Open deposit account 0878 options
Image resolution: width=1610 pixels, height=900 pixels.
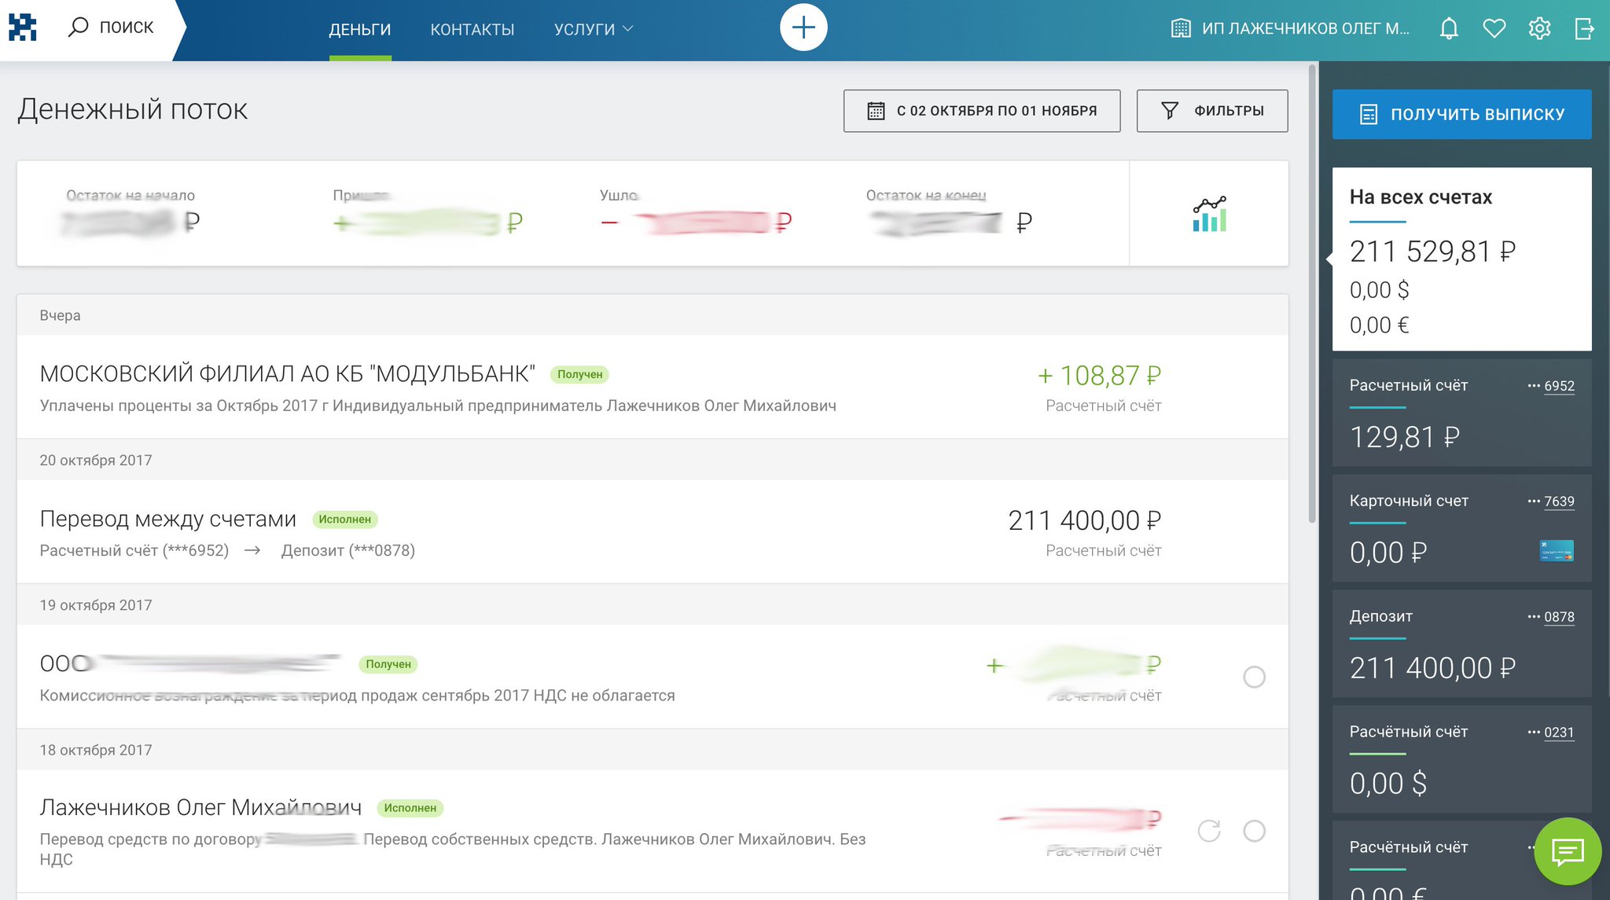1551,617
